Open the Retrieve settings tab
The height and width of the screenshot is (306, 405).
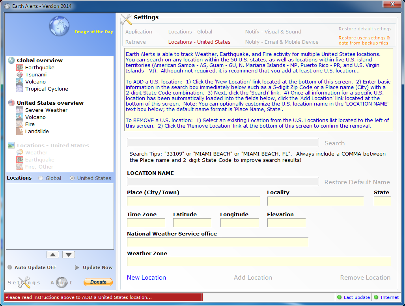136,42
